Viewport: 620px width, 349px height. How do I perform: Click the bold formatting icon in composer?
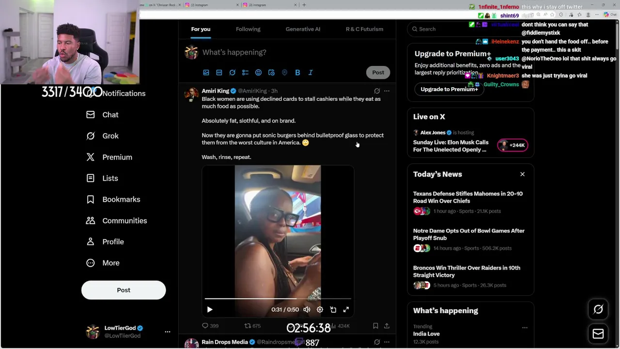297,73
